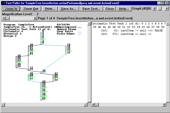Click the page selector scroll thumb
The width and height of the screenshot is (170, 113).
click(8, 18)
